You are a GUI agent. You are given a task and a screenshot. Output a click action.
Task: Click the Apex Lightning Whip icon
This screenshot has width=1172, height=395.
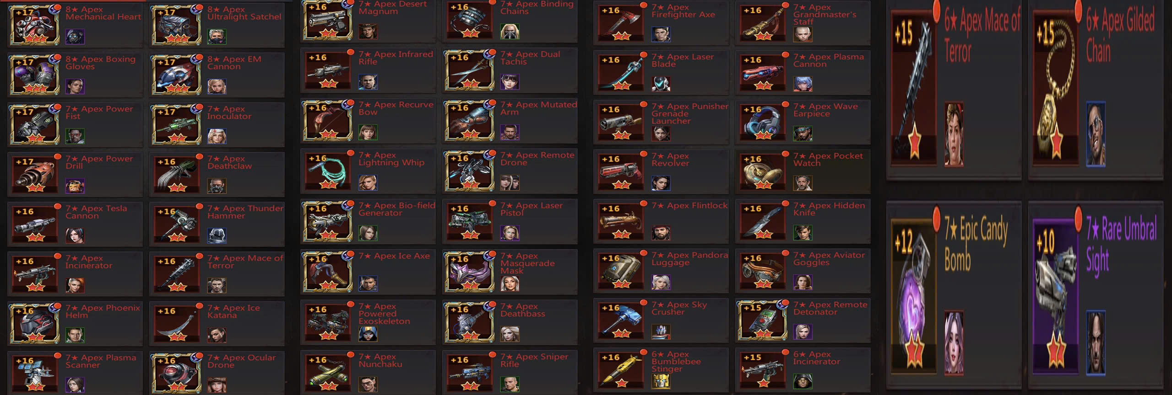[x=328, y=171]
